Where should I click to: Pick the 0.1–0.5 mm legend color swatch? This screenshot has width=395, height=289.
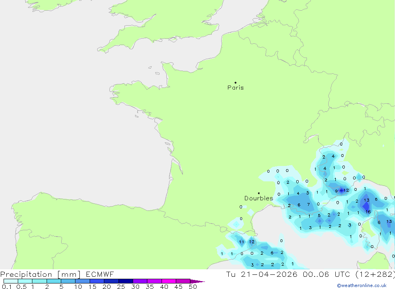[x=11, y=281]
